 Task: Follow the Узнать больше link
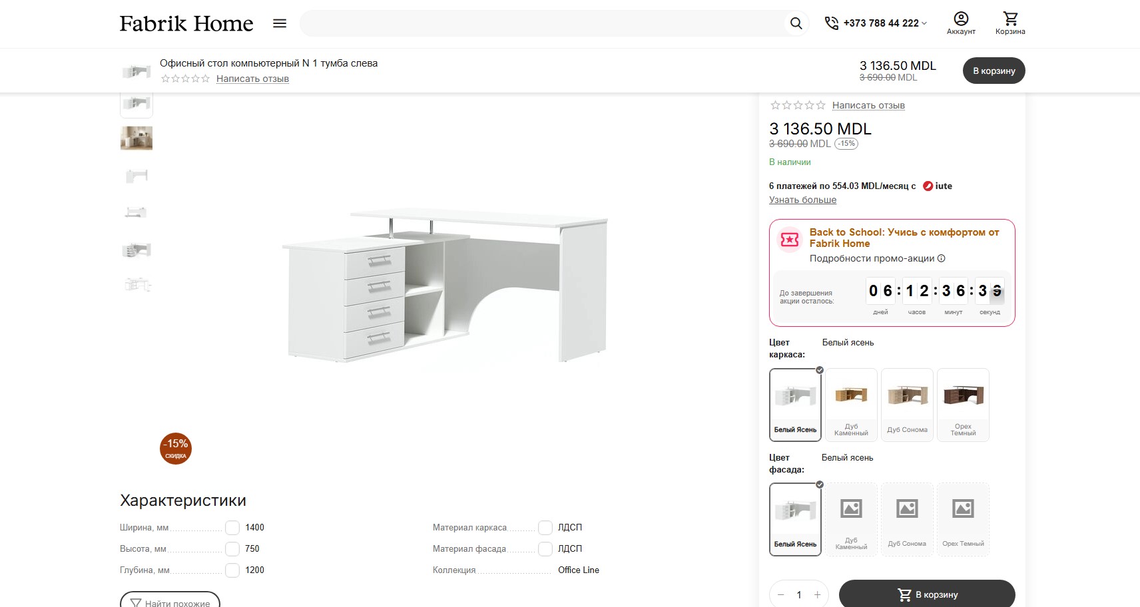point(802,200)
